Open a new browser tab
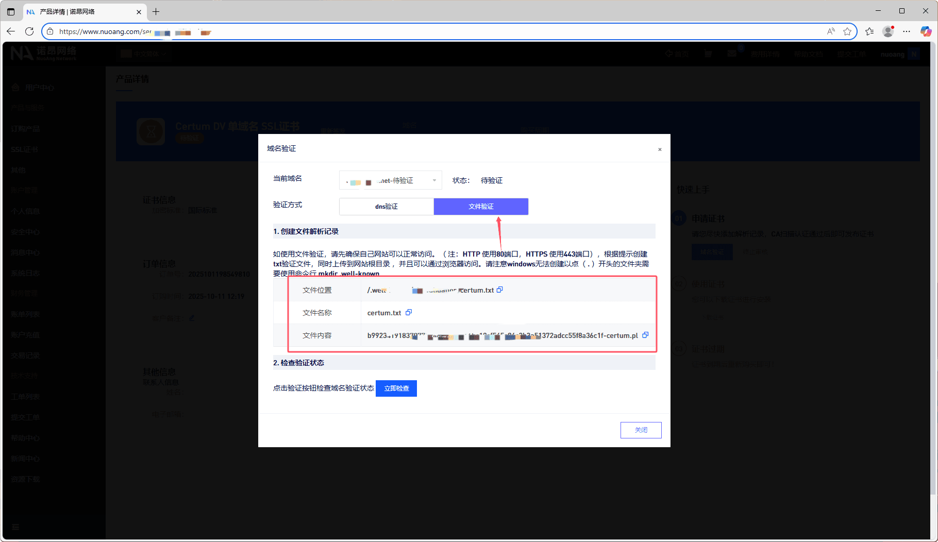This screenshot has width=938, height=542. (x=156, y=11)
